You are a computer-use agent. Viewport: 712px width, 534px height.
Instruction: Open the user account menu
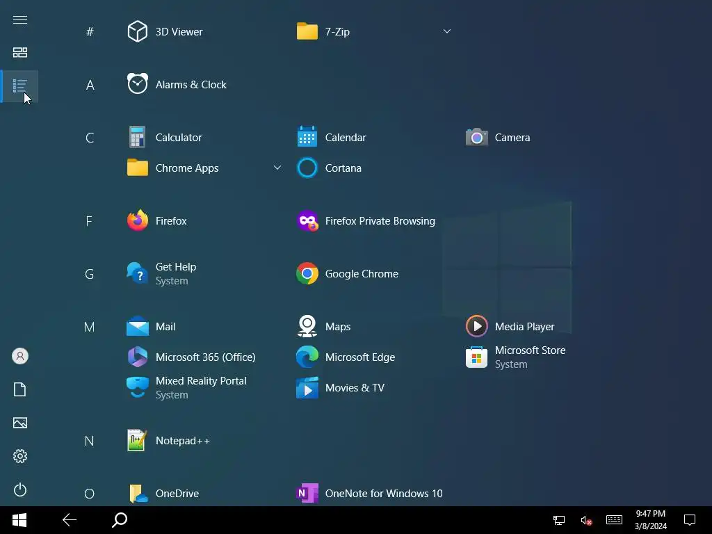[x=20, y=356]
